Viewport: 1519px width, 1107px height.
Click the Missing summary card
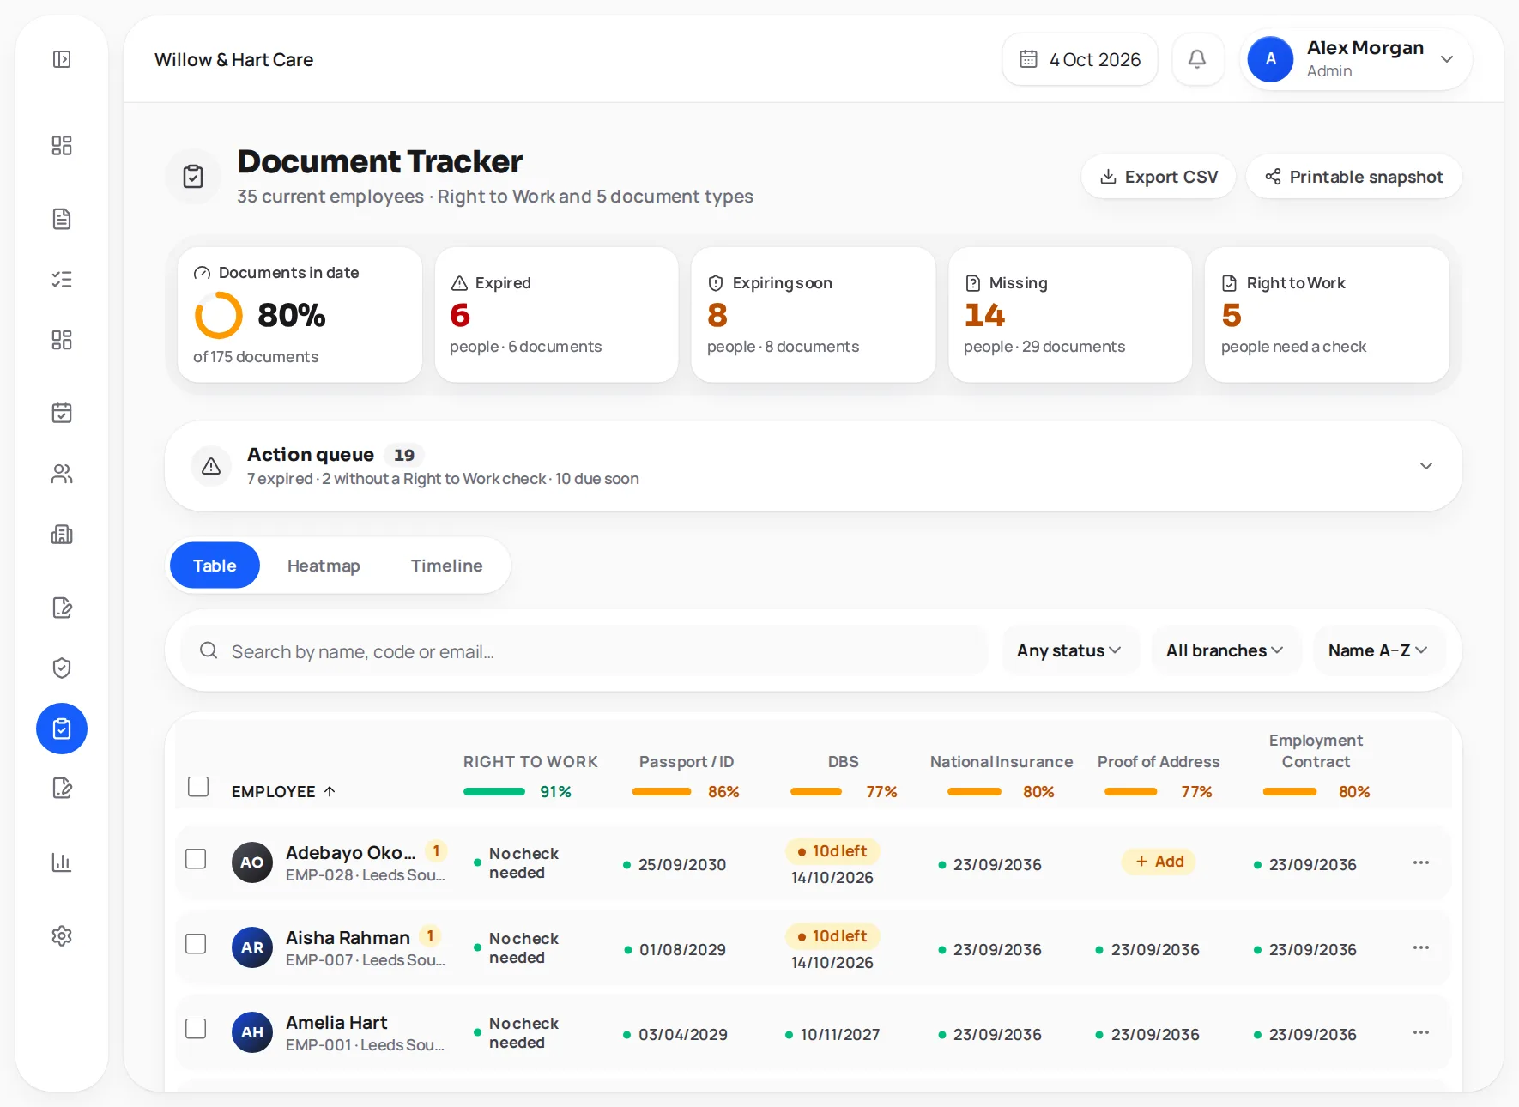click(x=1070, y=315)
